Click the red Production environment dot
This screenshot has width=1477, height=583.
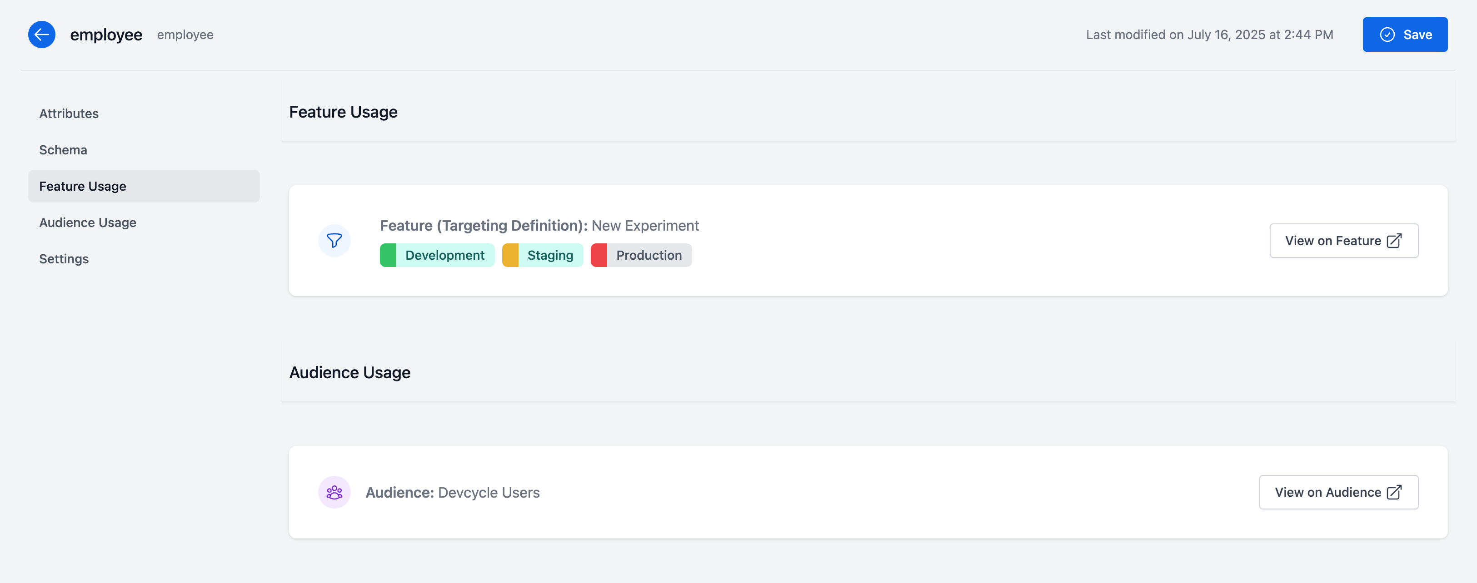pos(600,255)
